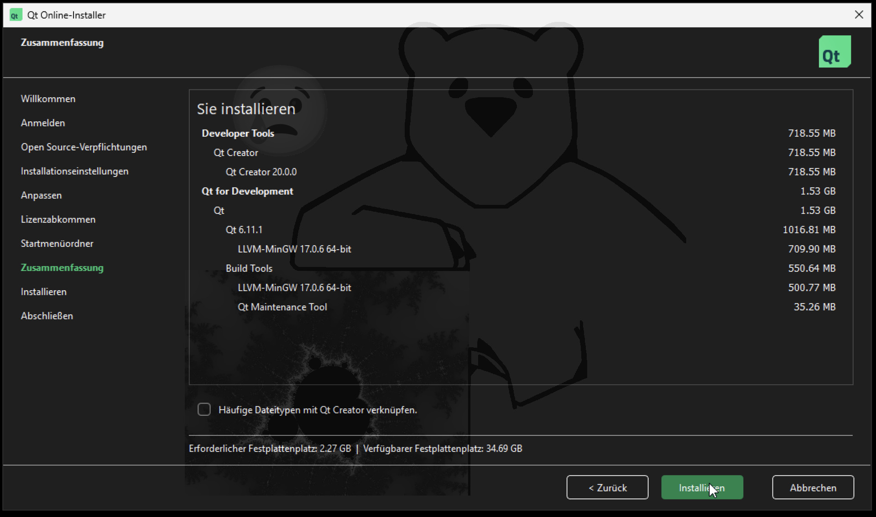Select Abschließen step in sidebar
Image resolution: width=876 pixels, height=517 pixels.
[47, 316]
